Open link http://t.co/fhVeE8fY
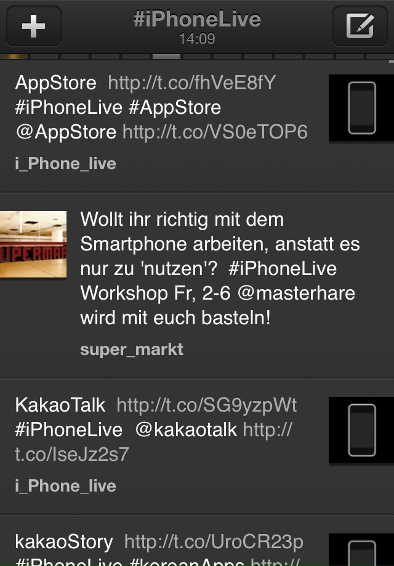Image resolution: width=394 pixels, height=566 pixels. [x=191, y=83]
